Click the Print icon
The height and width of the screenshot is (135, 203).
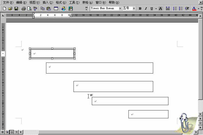tap(23, 9)
